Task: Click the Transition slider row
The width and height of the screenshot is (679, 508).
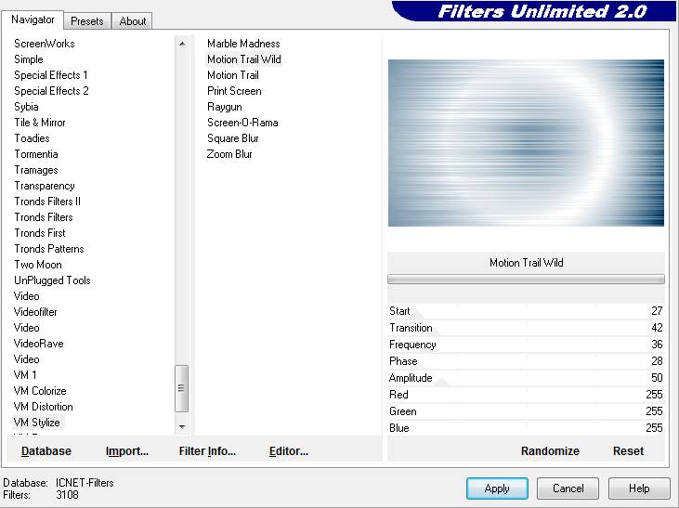Action: click(x=526, y=328)
